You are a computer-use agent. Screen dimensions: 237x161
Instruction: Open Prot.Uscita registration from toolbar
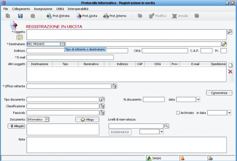[79, 16]
